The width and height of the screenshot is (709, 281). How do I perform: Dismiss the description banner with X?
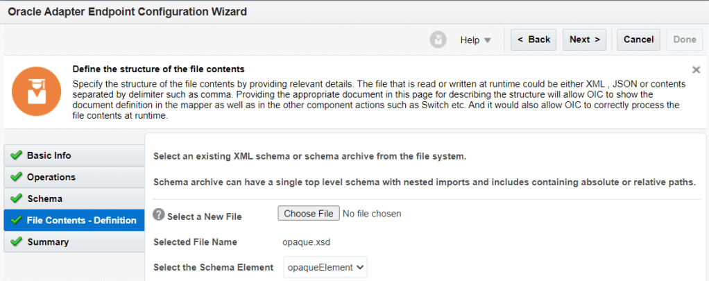pyautogui.click(x=696, y=70)
